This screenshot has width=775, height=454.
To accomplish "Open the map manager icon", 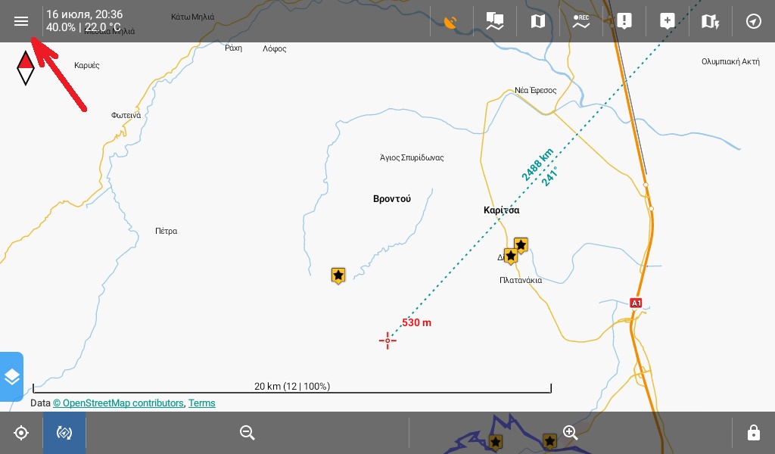I will click(538, 21).
